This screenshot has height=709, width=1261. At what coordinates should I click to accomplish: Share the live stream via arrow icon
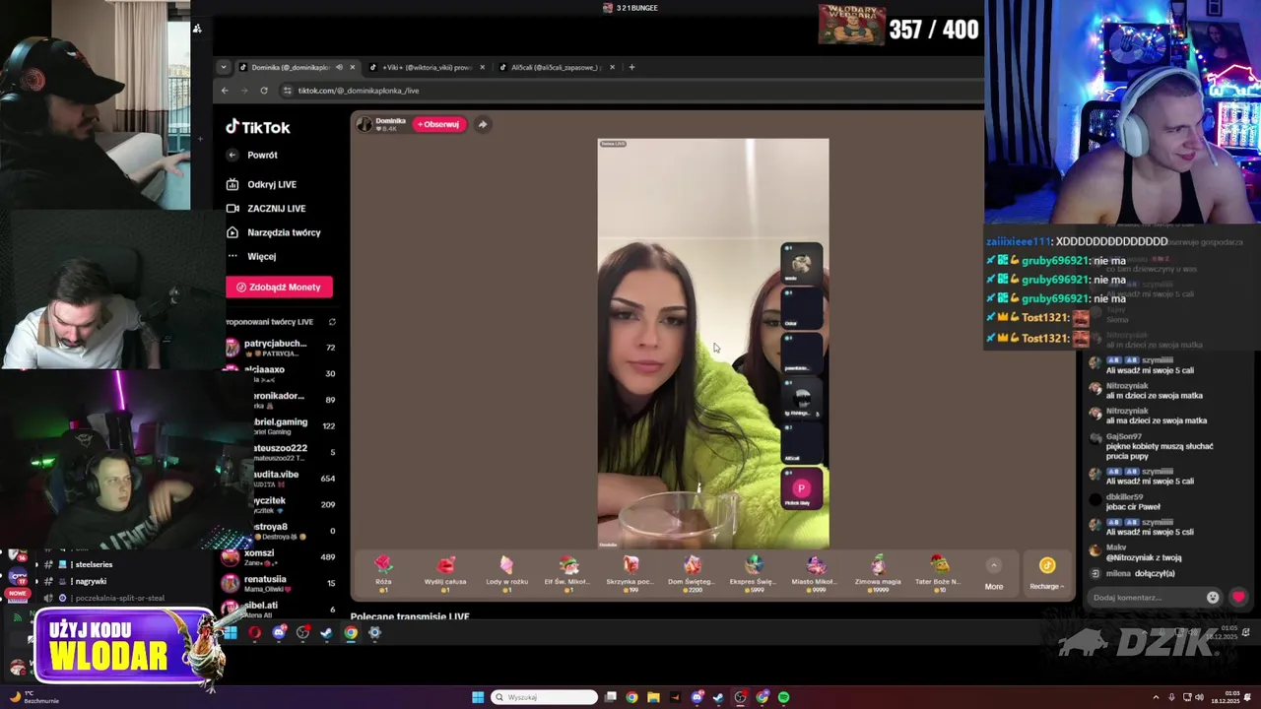click(x=483, y=124)
